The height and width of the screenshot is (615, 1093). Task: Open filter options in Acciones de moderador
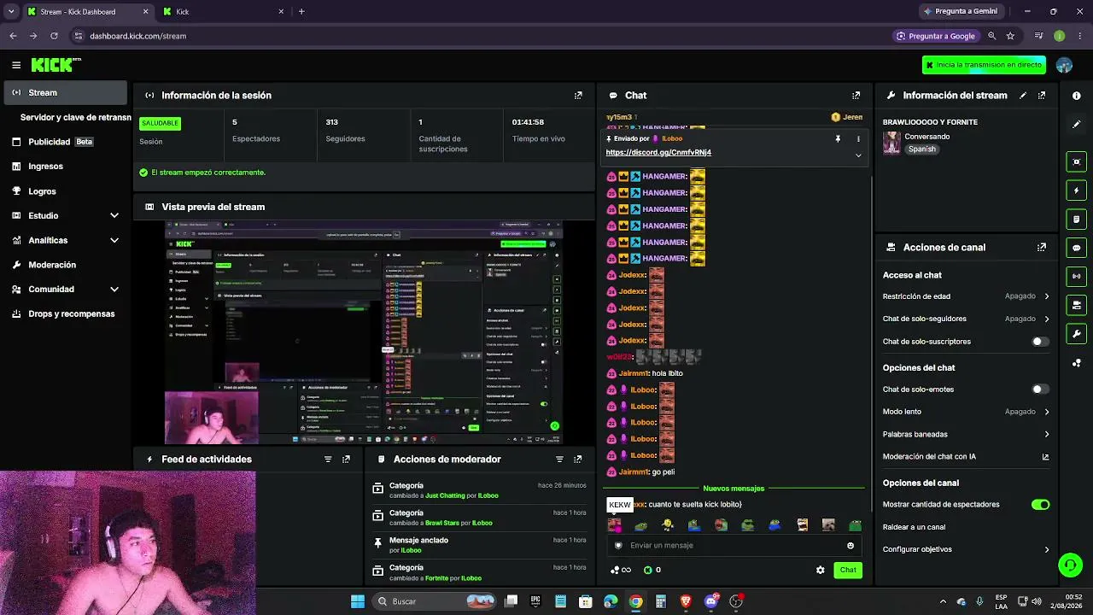(x=559, y=460)
